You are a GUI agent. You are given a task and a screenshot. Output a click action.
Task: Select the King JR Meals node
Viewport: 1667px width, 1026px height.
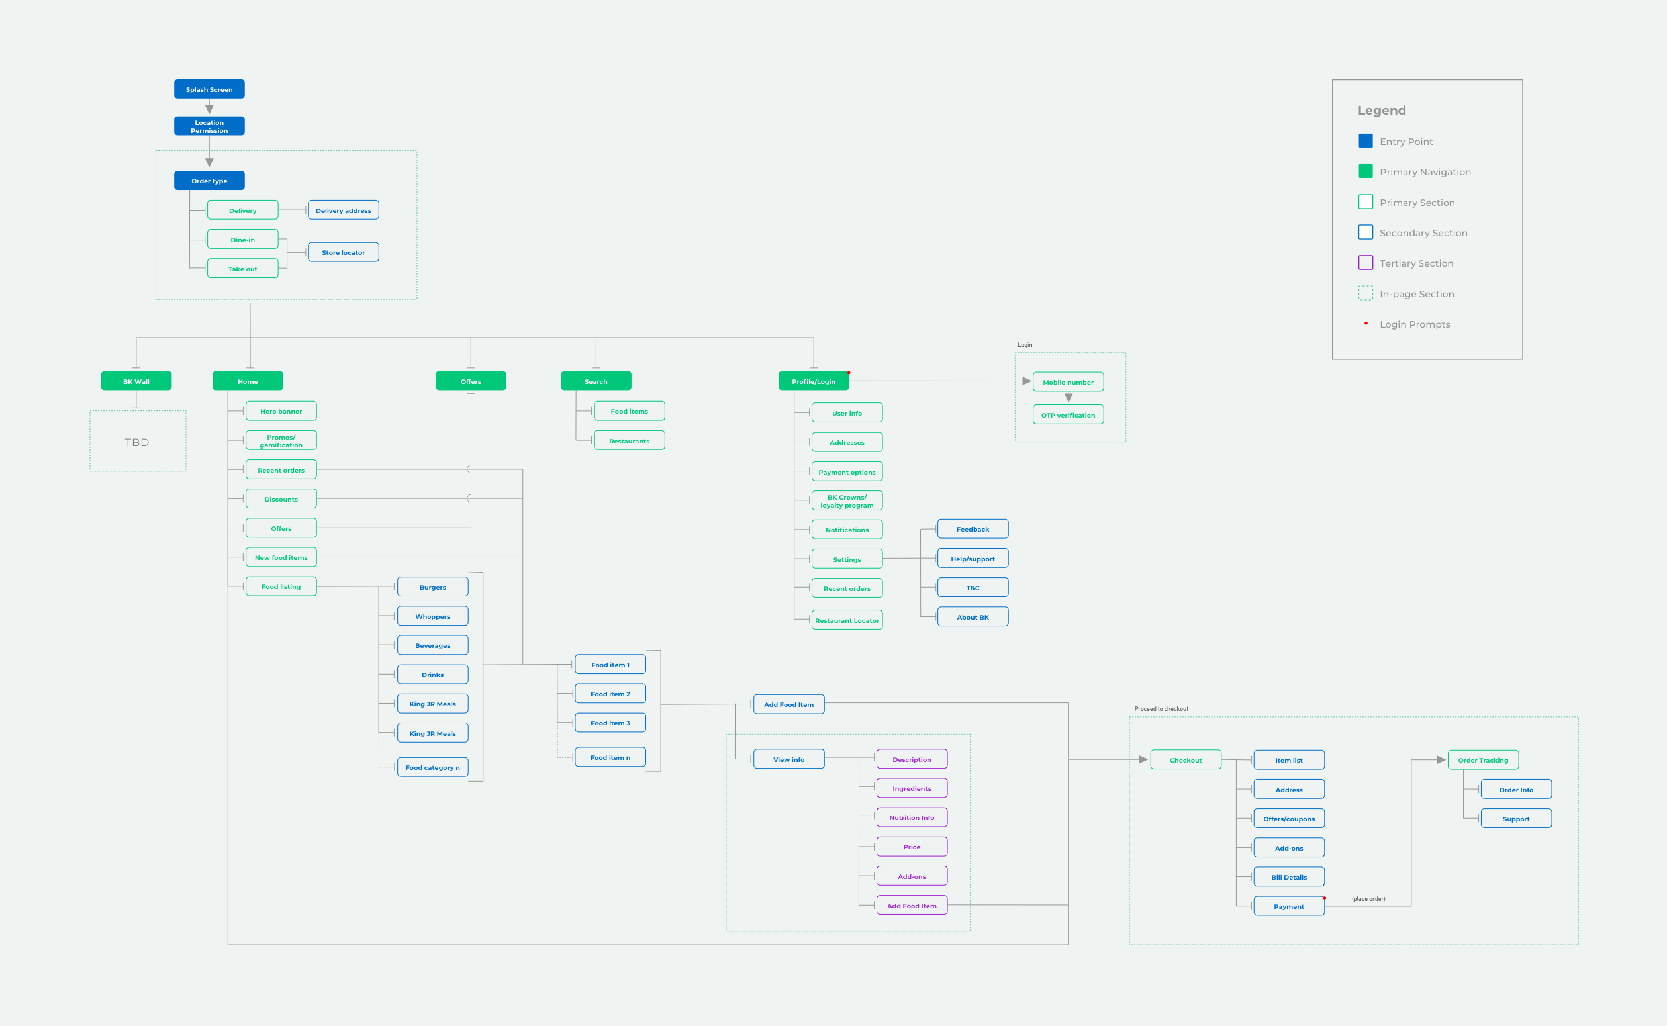(x=432, y=704)
